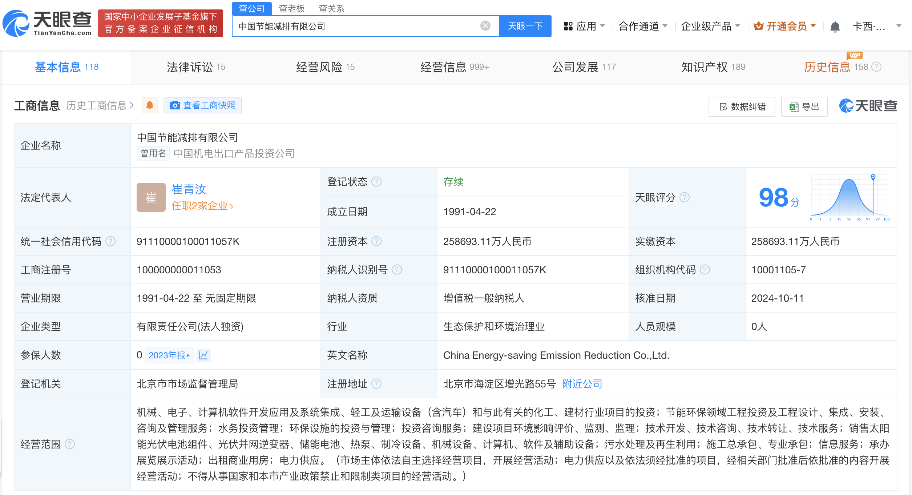Open 历史工商信息 link with chevron
The image size is (912, 495).
click(100, 105)
